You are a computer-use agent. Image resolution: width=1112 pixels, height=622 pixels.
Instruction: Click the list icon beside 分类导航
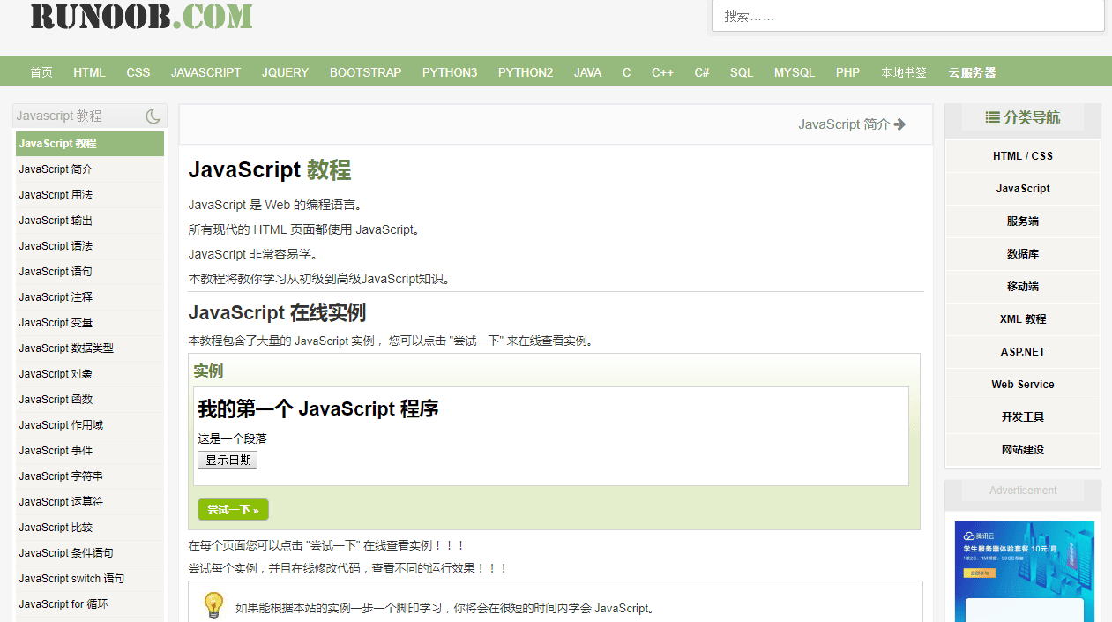coord(992,117)
